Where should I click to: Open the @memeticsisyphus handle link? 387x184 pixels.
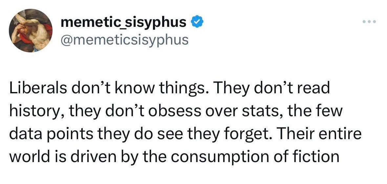tap(125, 39)
